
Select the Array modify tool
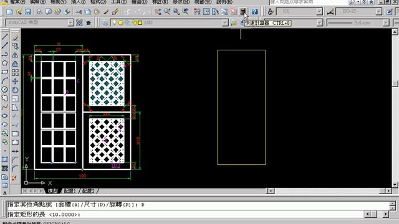[15, 72]
